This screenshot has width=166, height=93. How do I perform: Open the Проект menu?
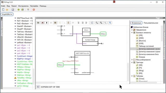pos(14,6)
